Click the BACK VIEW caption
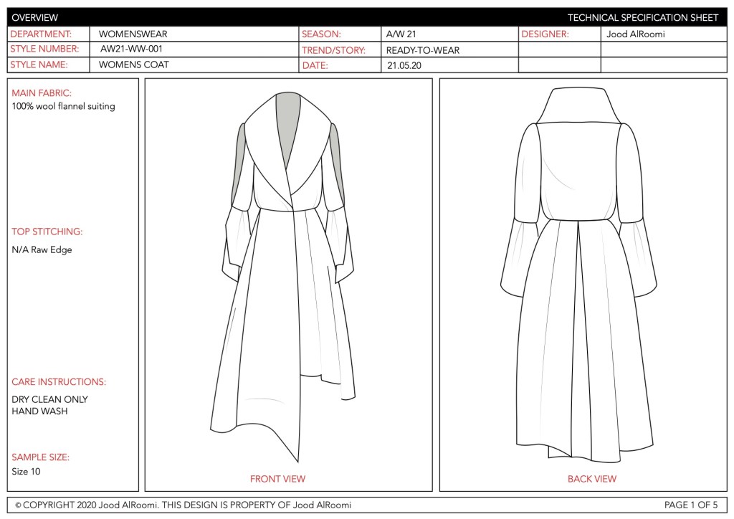The width and height of the screenshot is (734, 519). 591,479
